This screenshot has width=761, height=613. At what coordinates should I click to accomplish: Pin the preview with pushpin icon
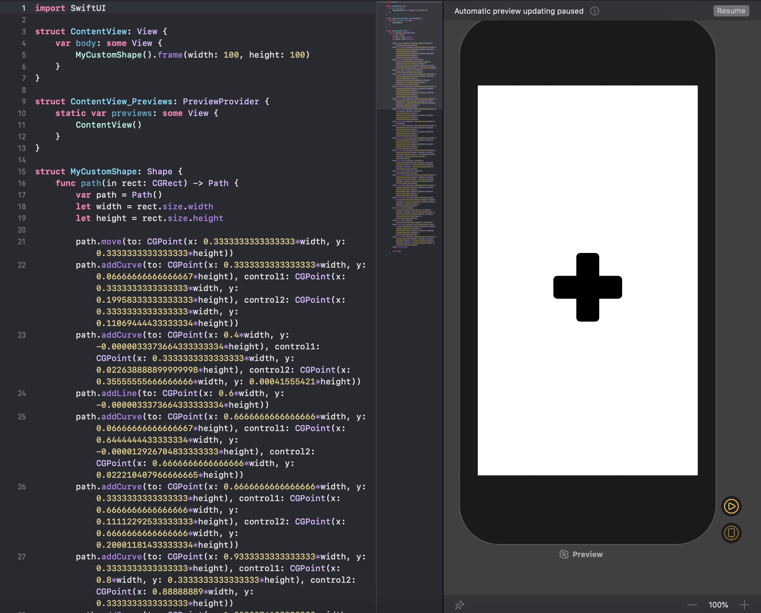[459, 605]
